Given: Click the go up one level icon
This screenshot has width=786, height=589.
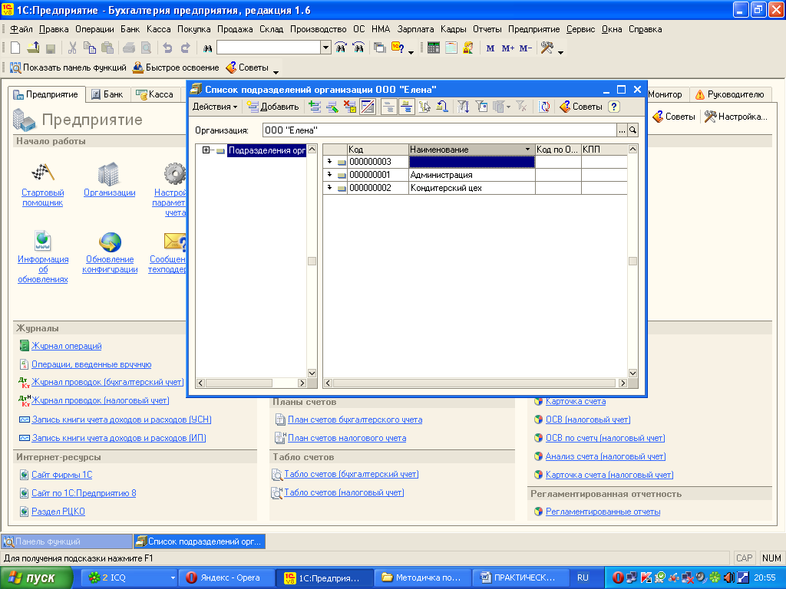Looking at the screenshot, I should (x=441, y=106).
